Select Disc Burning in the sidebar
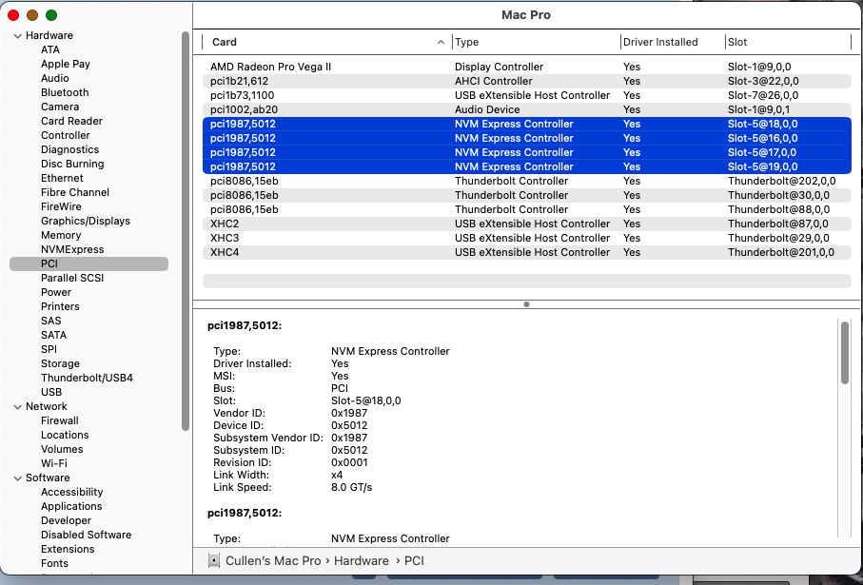 coord(72,164)
